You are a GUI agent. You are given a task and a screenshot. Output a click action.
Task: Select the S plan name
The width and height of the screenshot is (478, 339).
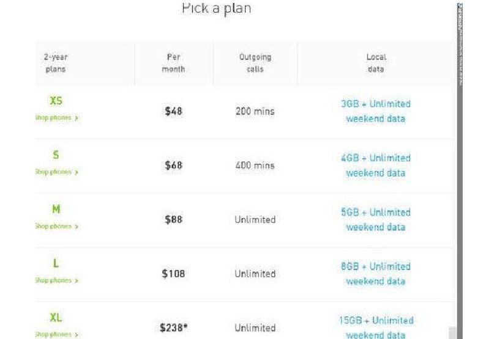[x=56, y=156]
